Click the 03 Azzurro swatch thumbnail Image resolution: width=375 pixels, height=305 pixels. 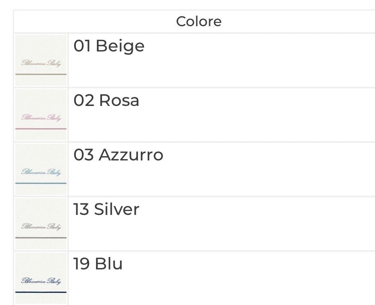point(41,169)
